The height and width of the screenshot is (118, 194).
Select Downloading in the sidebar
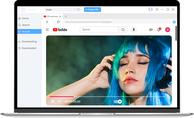point(29,41)
